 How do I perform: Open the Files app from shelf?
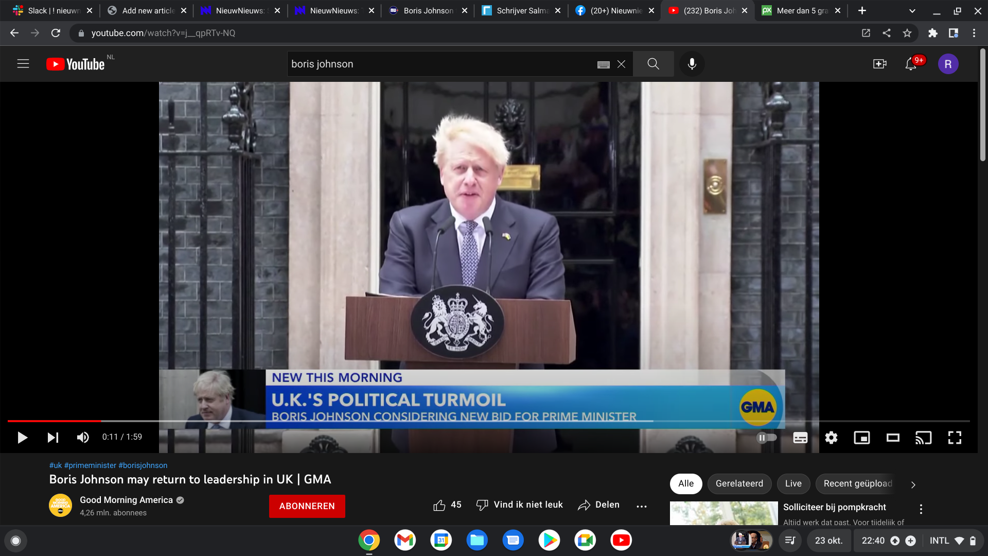coord(477,540)
